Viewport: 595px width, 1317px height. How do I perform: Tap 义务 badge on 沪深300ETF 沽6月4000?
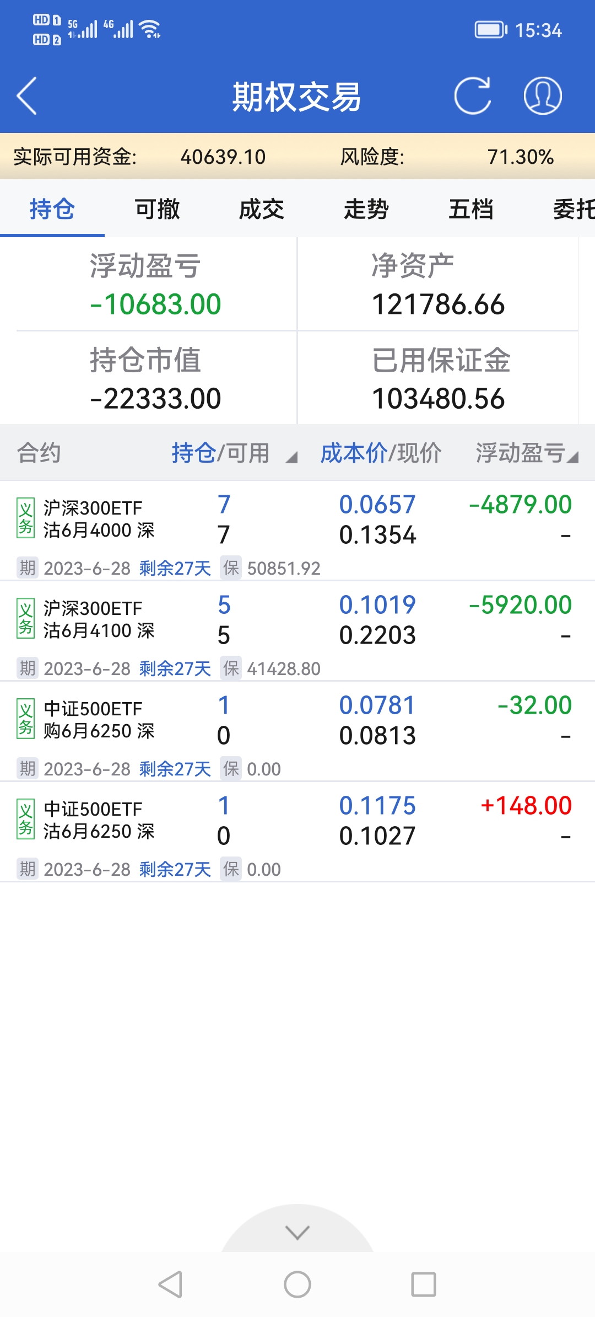coord(25,518)
